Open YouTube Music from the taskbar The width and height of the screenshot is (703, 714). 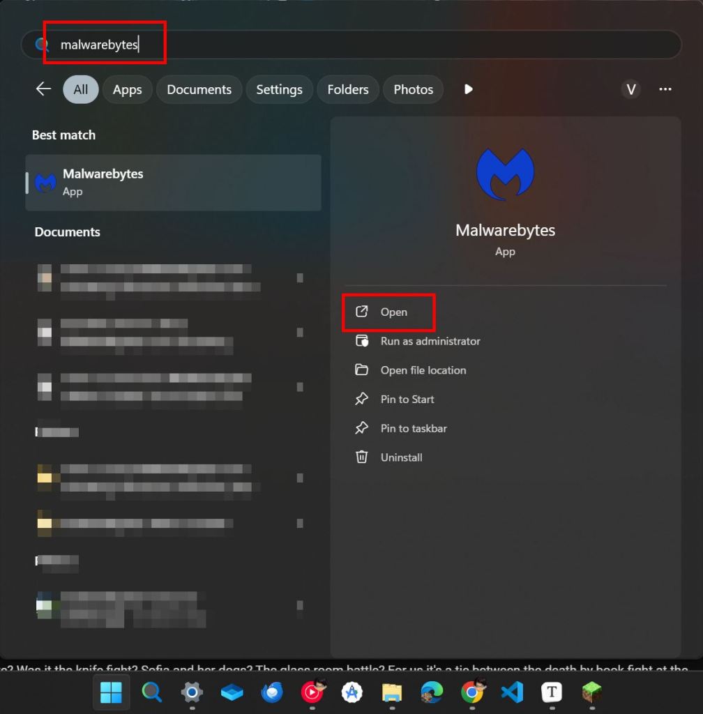tap(313, 692)
